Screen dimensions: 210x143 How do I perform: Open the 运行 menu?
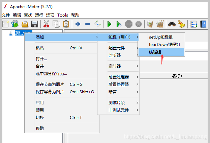(x=39, y=15)
